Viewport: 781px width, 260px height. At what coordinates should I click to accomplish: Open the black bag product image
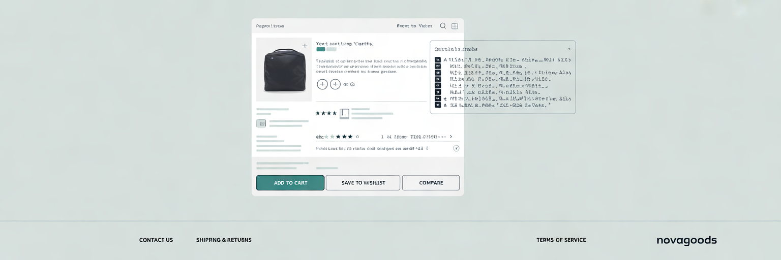284,70
